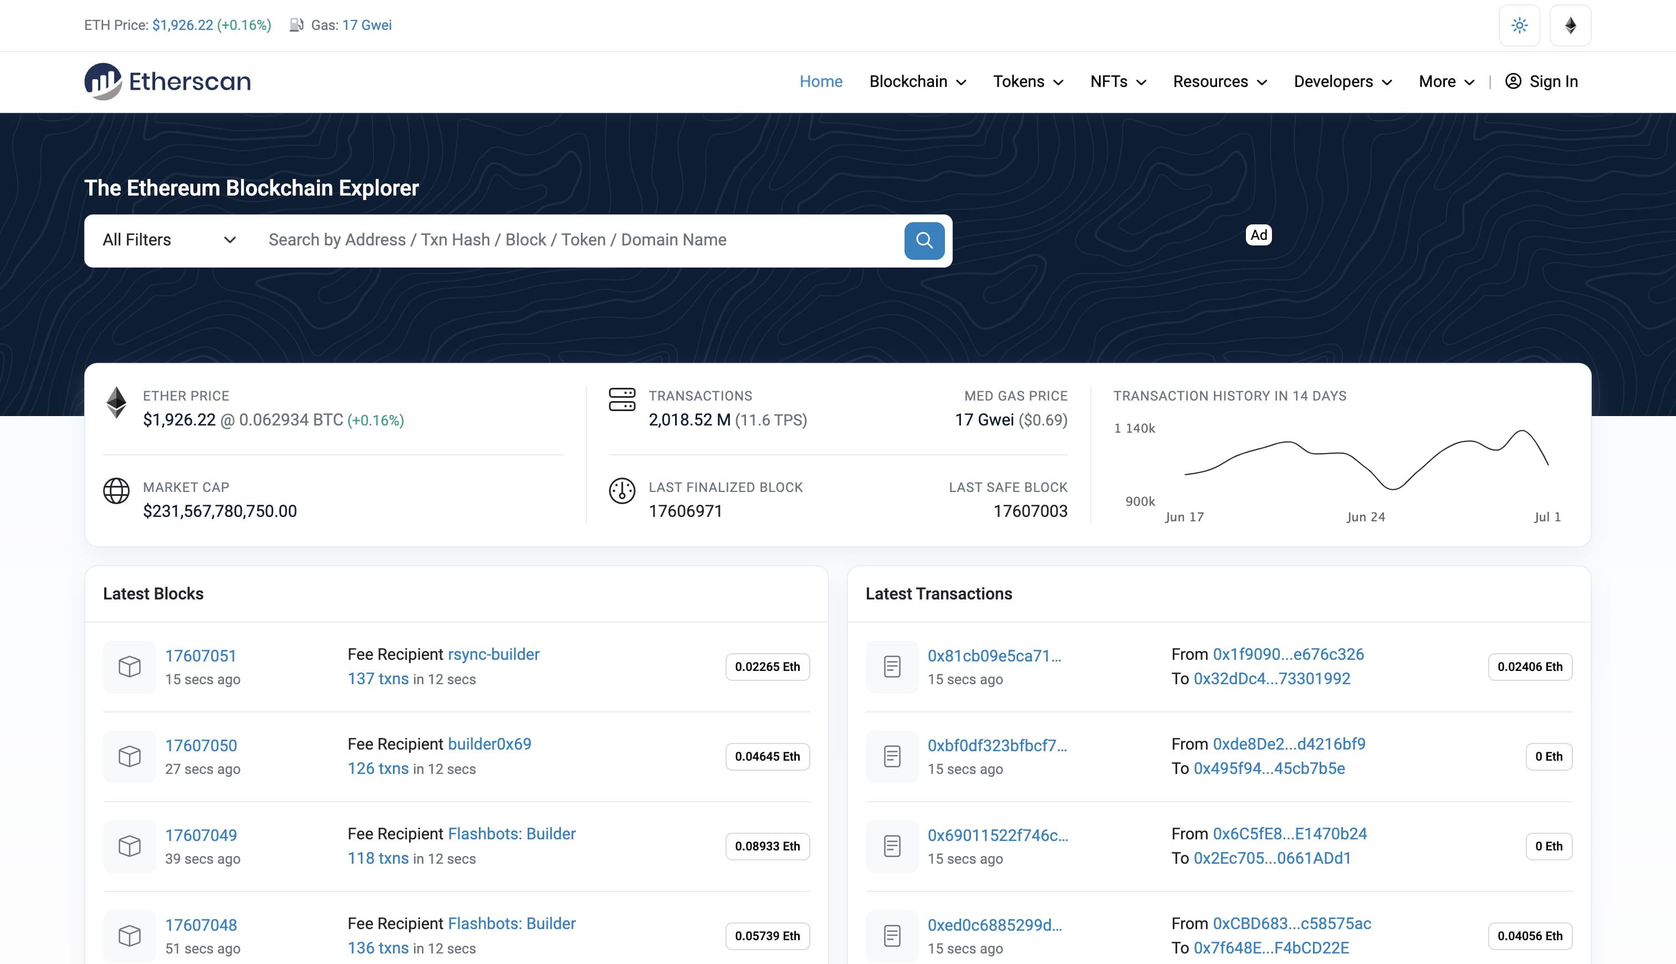Click the gas pump icon in the header

[297, 25]
